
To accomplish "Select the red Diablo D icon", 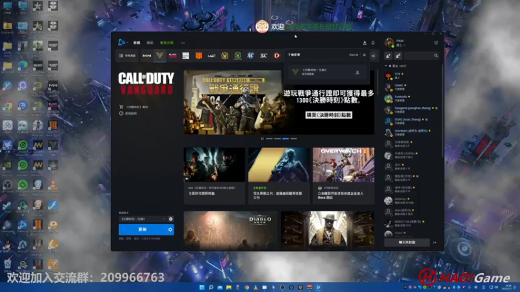I will pos(276,56).
